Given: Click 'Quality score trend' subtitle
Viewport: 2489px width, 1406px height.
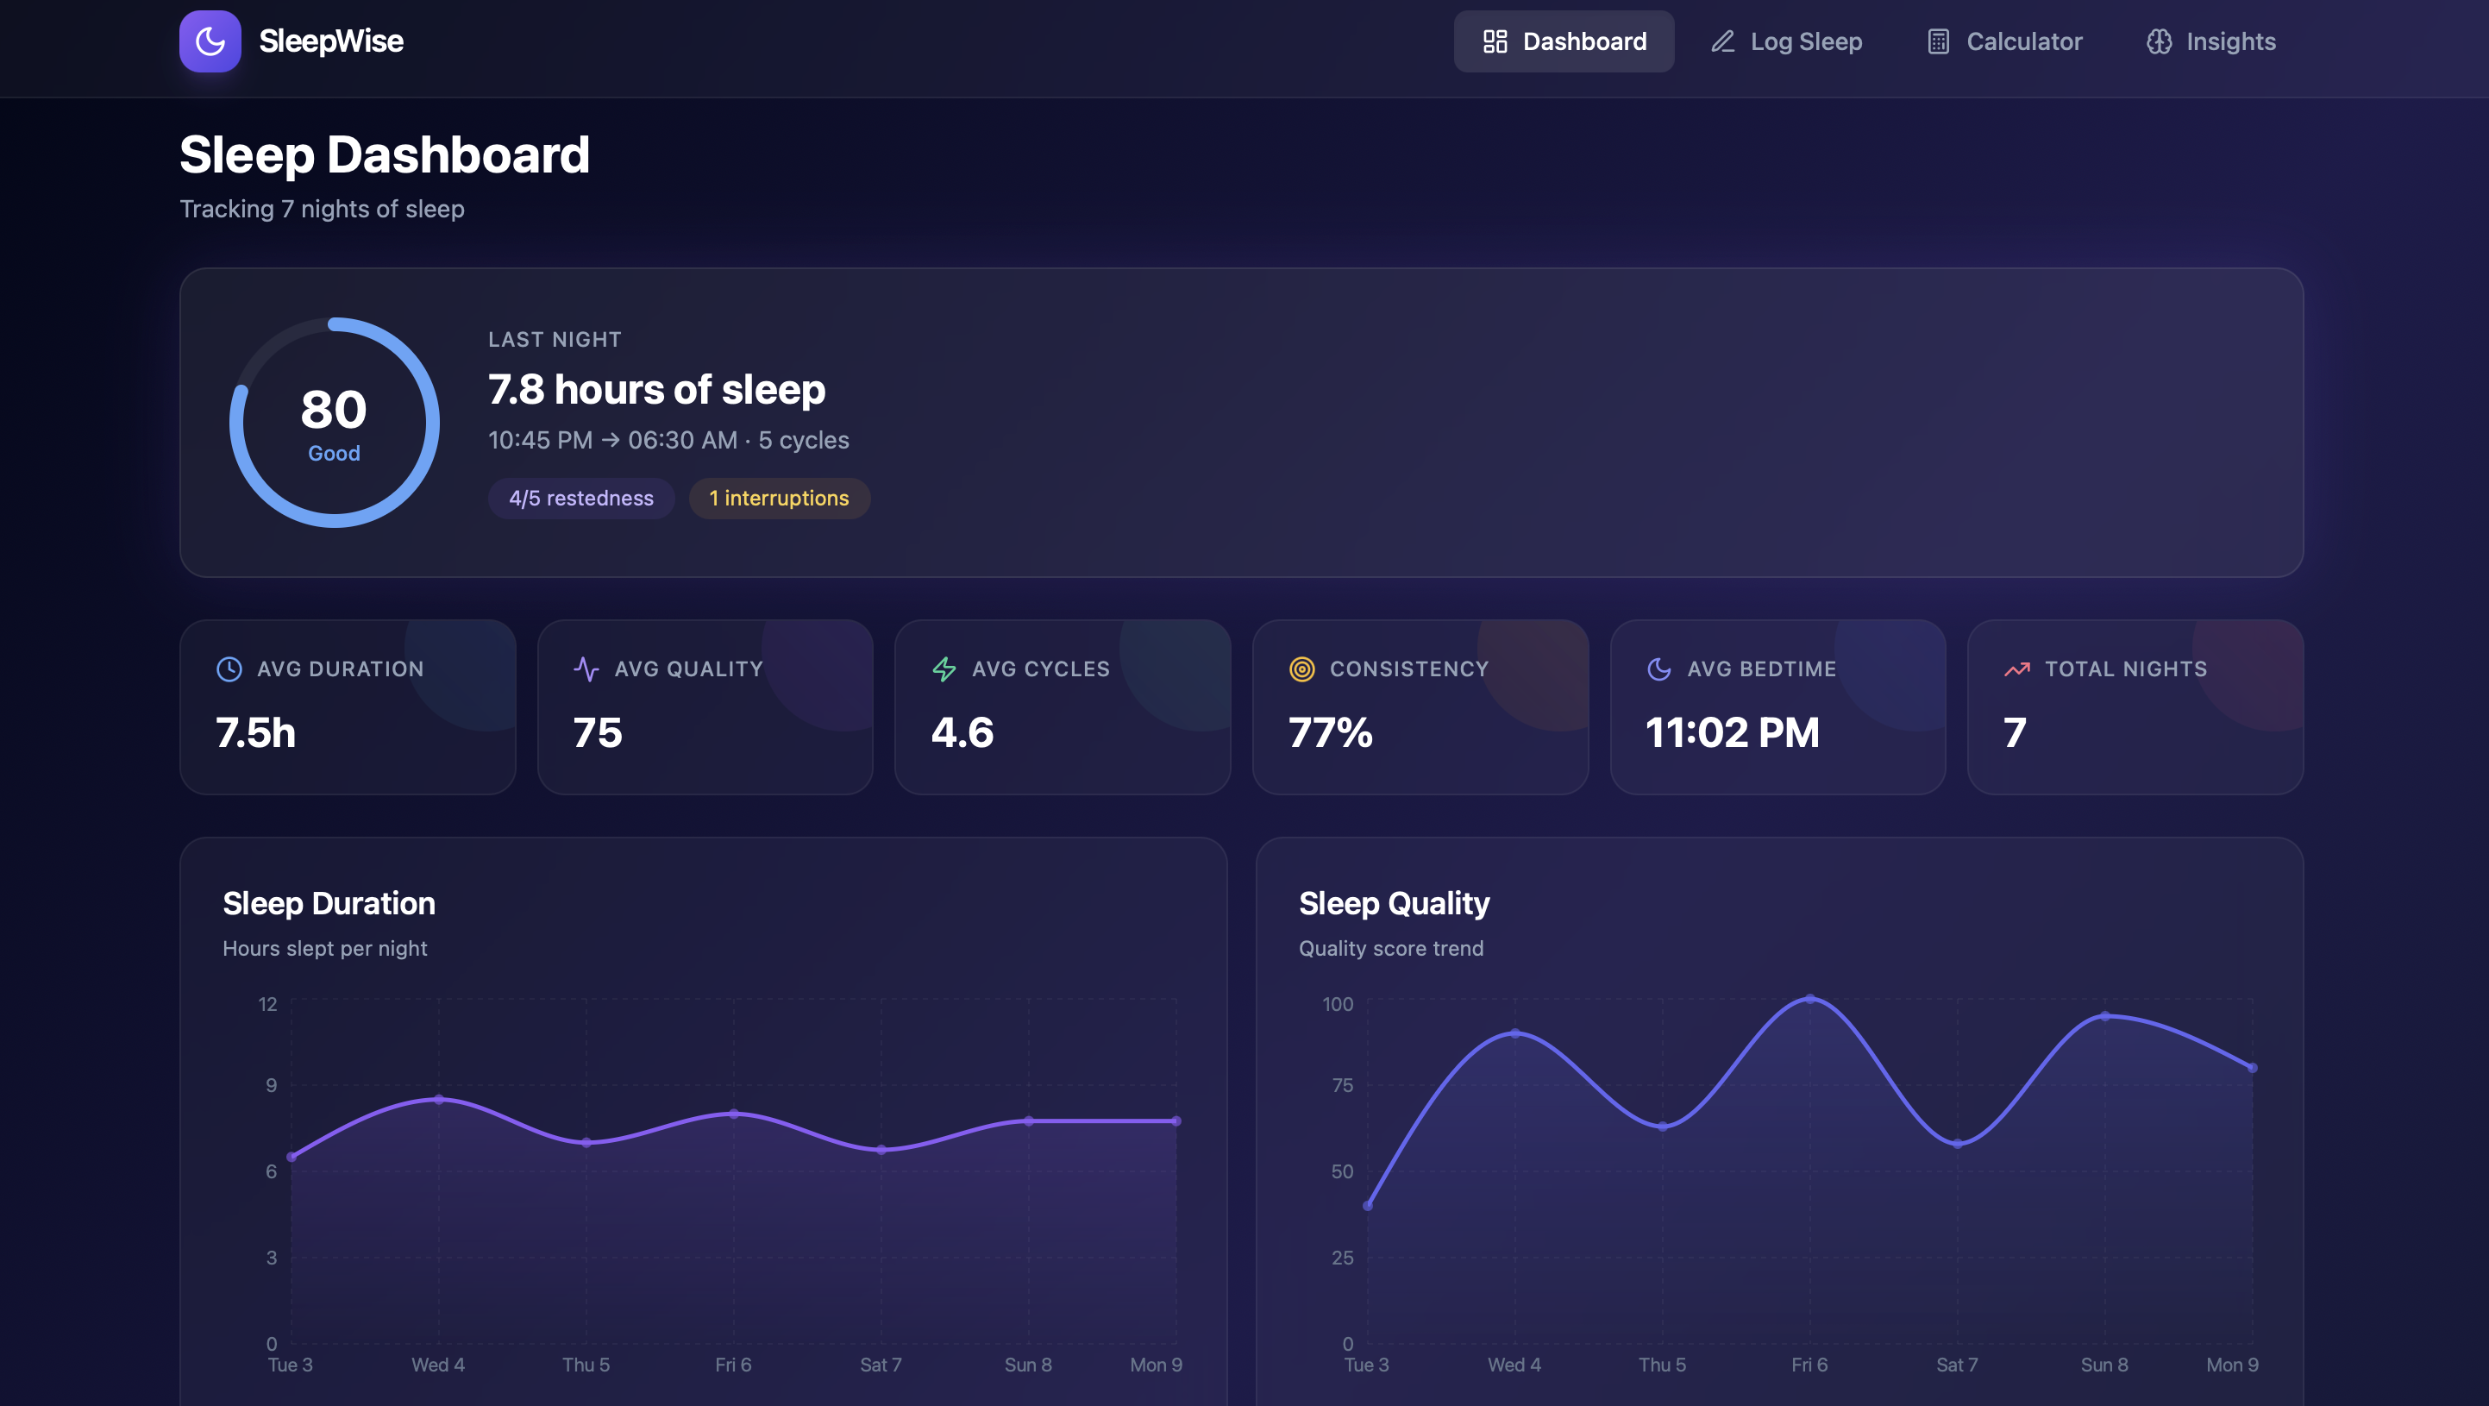Looking at the screenshot, I should coord(1391,949).
